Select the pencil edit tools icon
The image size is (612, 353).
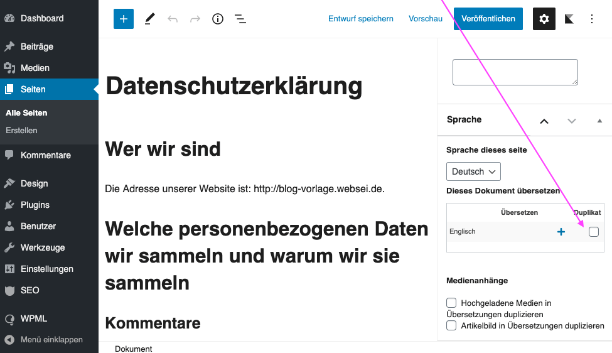coord(149,19)
